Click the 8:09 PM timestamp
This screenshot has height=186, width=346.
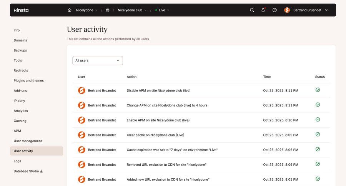point(281,135)
